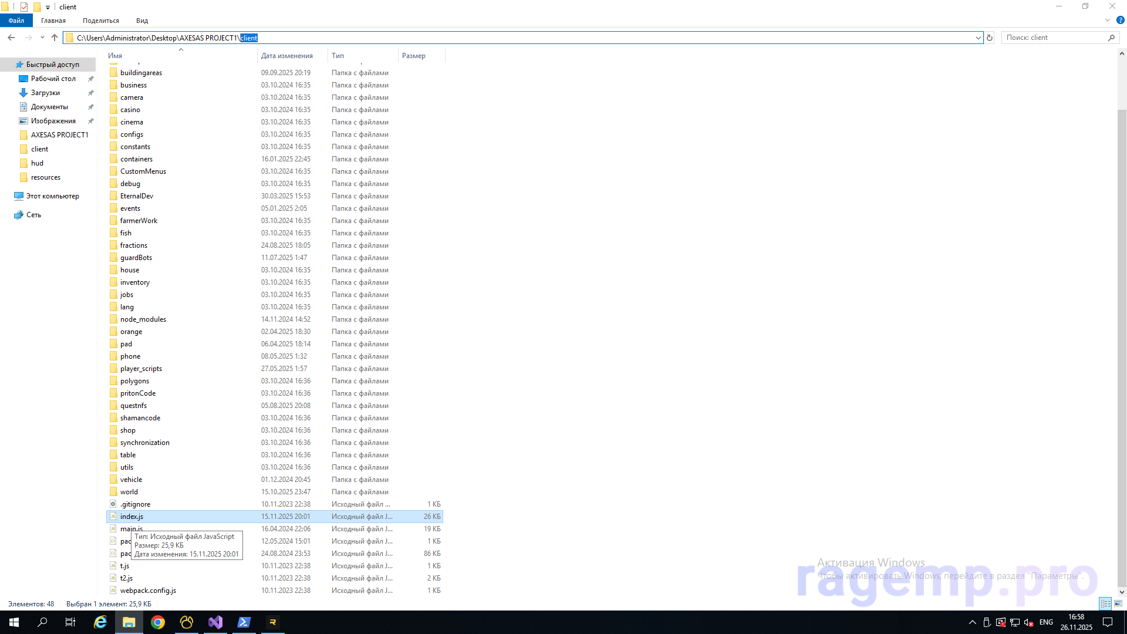Click the search magnifier icon
1127x634 pixels.
point(1111,38)
